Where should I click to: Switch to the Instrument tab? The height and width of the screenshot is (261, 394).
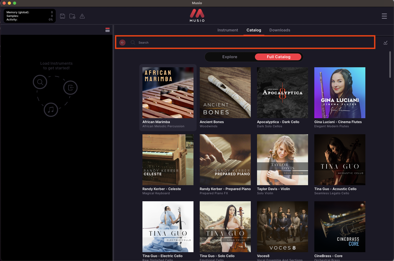(x=228, y=30)
